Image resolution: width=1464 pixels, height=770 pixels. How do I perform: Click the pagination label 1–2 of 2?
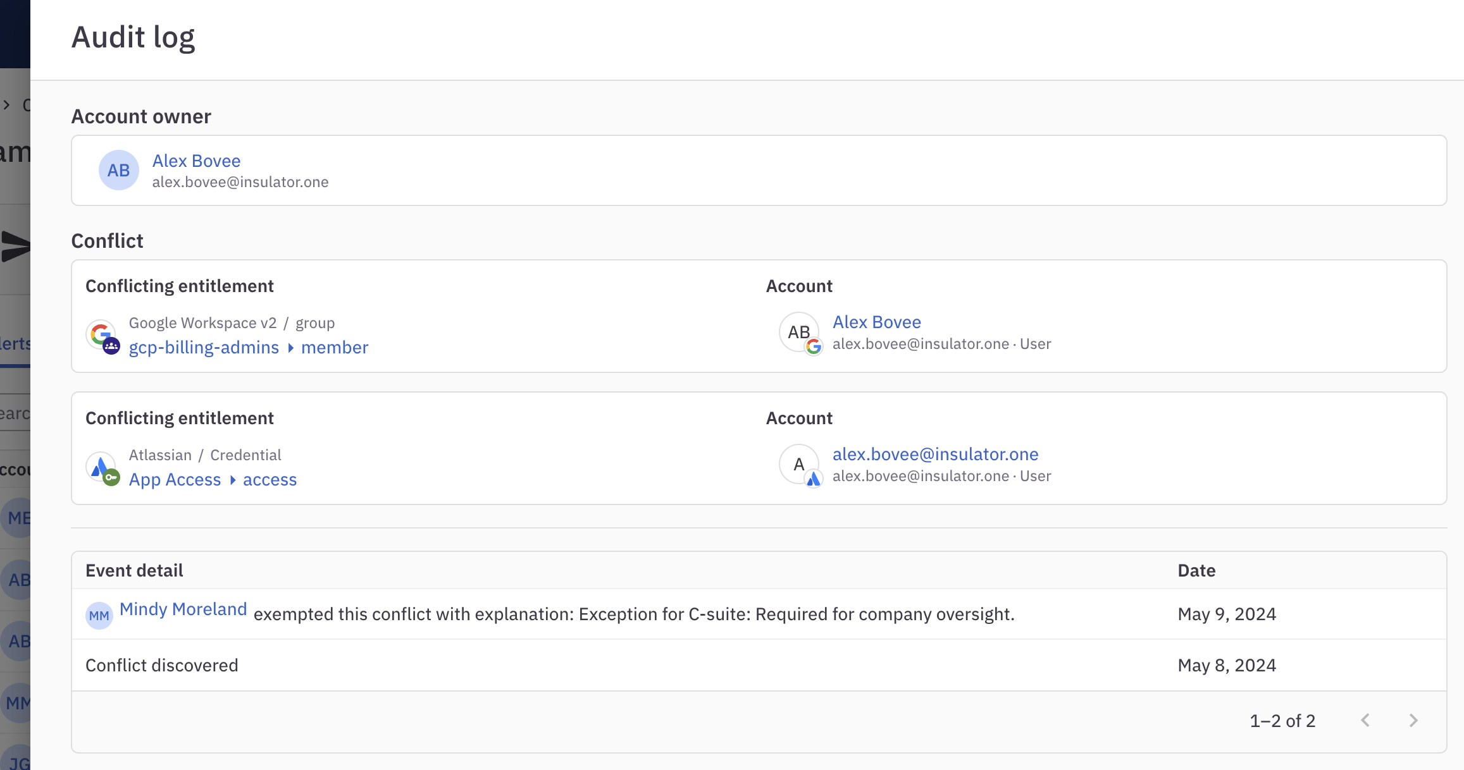(x=1282, y=720)
